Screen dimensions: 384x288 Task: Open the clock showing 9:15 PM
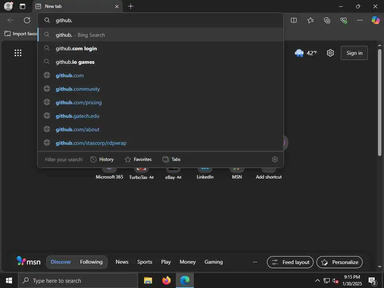[352, 280]
